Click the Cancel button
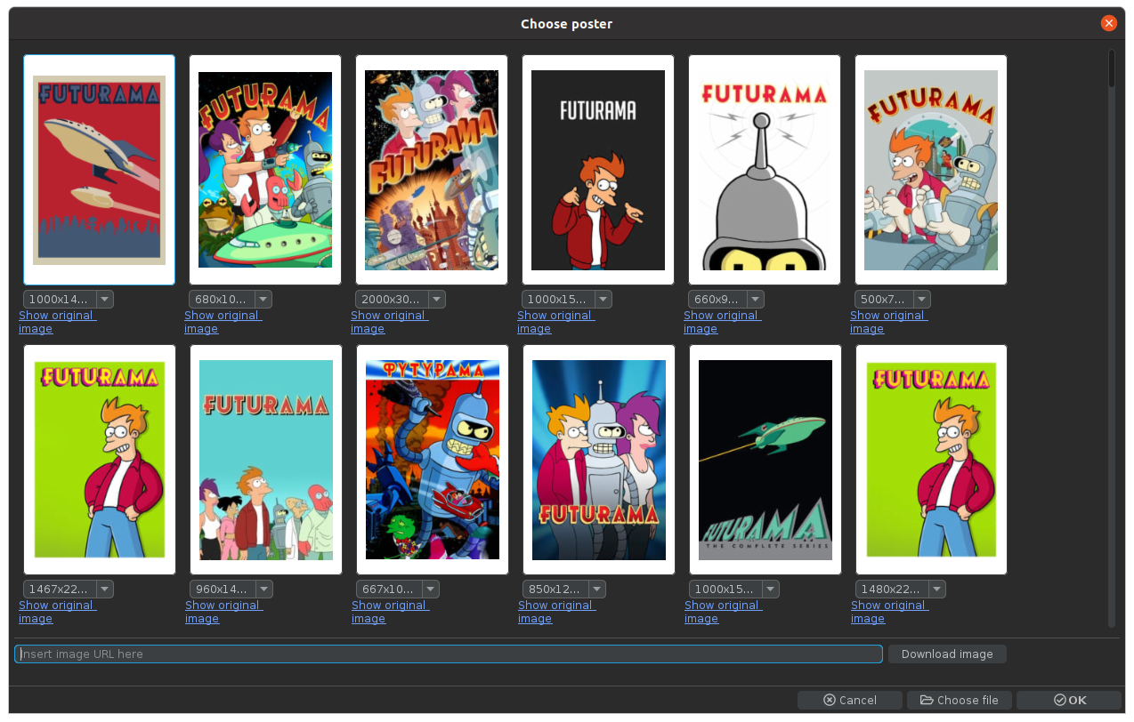1134x722 pixels. 849,701
